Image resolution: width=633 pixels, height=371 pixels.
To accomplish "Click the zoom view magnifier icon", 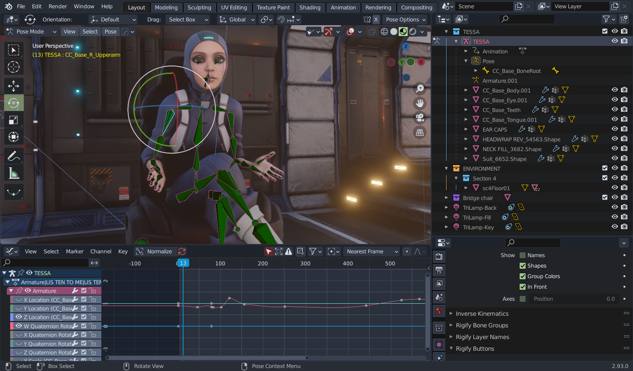I will [x=420, y=89].
